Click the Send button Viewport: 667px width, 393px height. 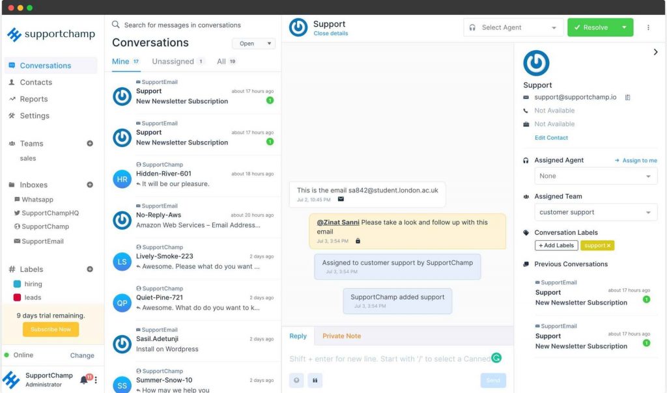[493, 380]
